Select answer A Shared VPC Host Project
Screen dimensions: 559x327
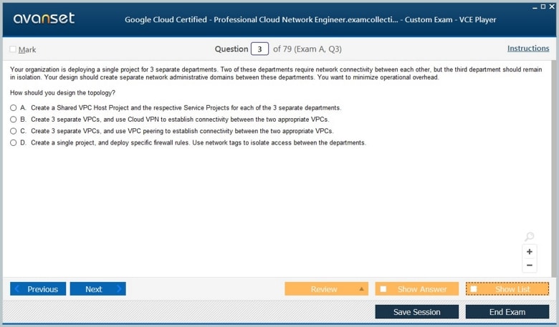pyautogui.click(x=13, y=107)
